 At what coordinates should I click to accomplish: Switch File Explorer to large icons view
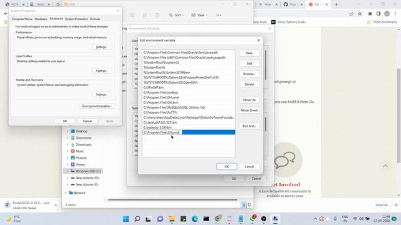pyautogui.click(x=249, y=205)
